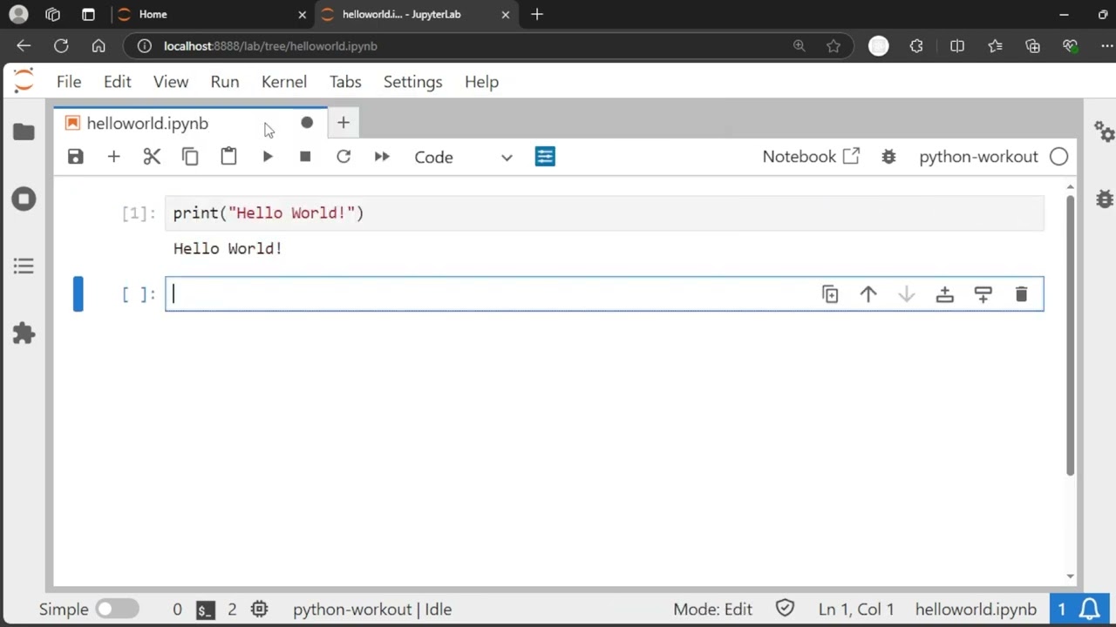
Task: Click the kernel status circle indicator
Action: point(1058,157)
